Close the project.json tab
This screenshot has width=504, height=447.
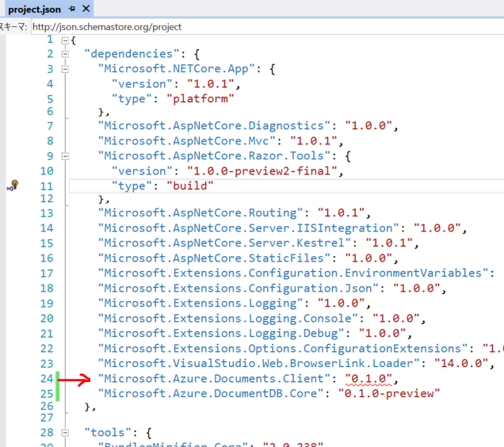coord(86,9)
